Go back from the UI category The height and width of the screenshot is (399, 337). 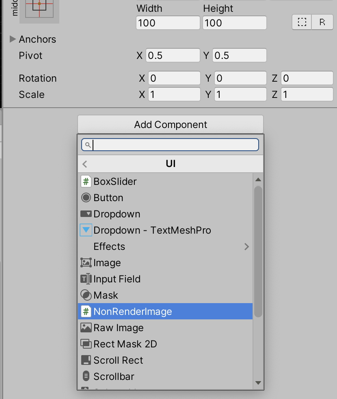click(x=85, y=164)
